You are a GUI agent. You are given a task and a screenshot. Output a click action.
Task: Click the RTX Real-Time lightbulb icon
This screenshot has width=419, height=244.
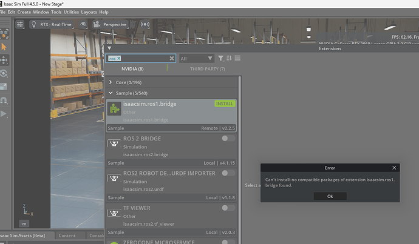tap(33, 24)
